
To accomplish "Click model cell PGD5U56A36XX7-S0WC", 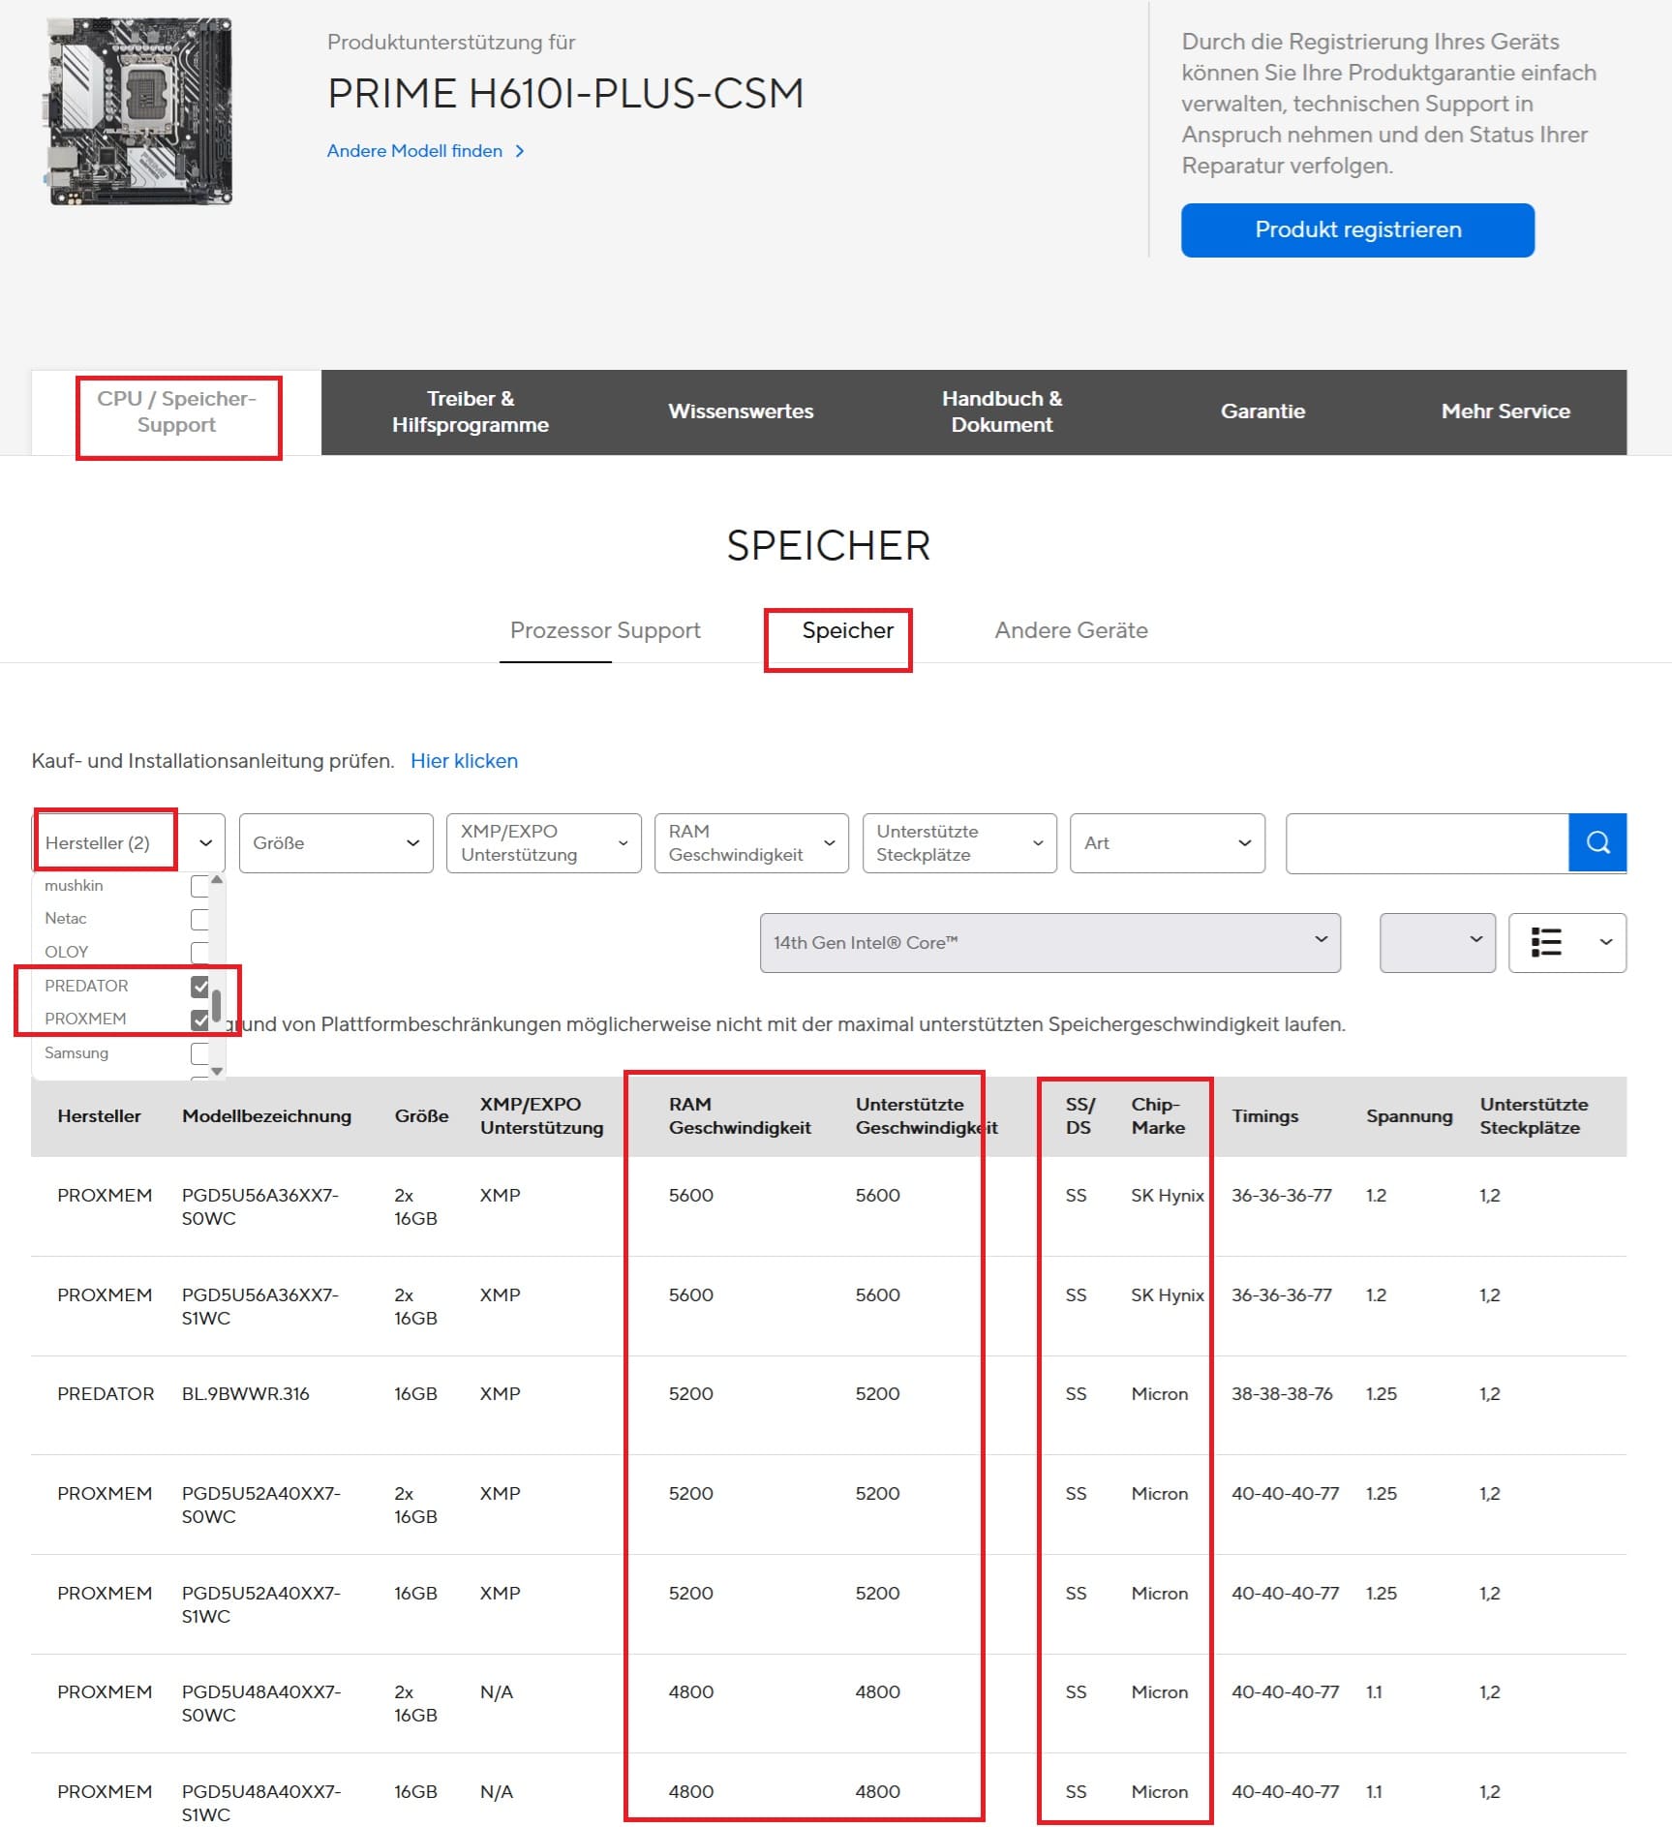I will click(260, 1207).
